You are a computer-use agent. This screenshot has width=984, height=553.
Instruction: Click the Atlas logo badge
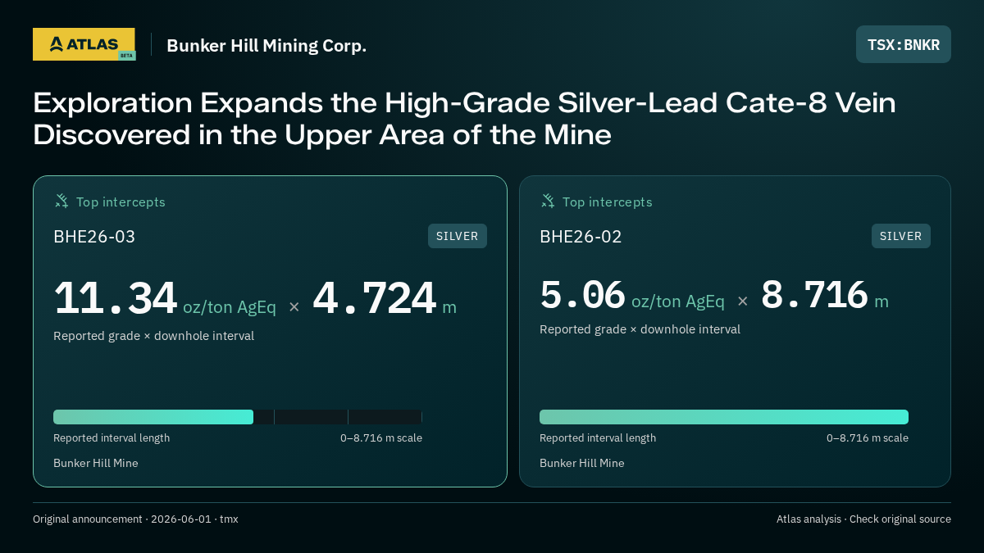pos(84,44)
